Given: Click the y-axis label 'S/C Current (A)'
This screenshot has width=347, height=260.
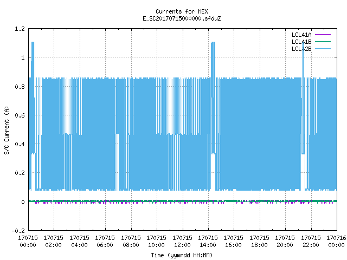Looking at the screenshot, I should [x=7, y=131].
